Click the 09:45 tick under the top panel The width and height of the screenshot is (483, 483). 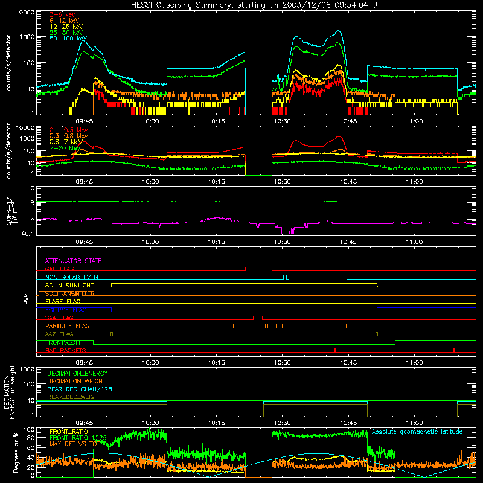click(85, 121)
